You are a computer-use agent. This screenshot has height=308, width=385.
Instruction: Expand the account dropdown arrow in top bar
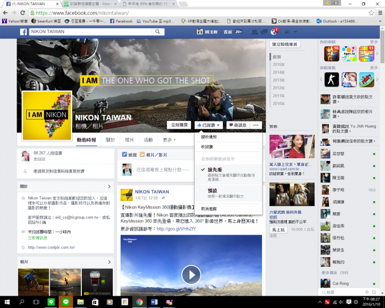[296, 32]
